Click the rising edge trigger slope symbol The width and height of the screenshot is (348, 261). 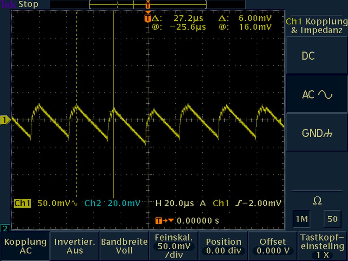point(238,203)
